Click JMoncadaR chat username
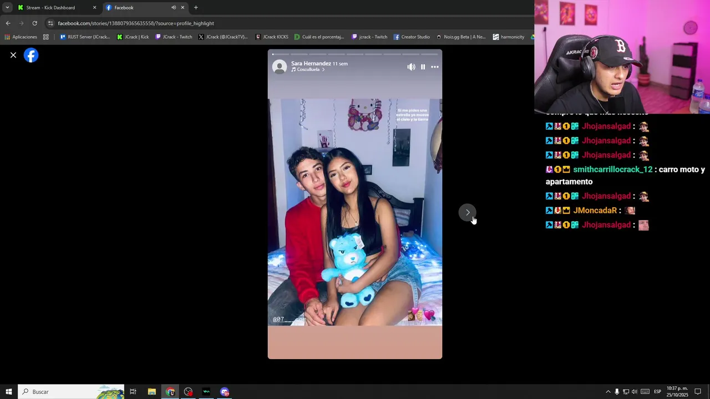The width and height of the screenshot is (710, 399). pyautogui.click(x=595, y=211)
